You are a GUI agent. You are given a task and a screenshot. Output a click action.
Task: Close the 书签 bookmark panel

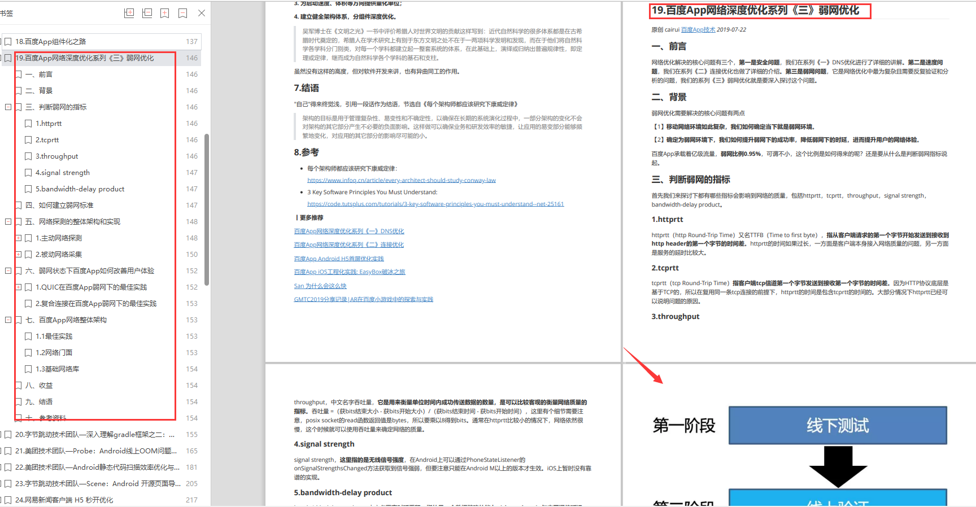(x=202, y=13)
